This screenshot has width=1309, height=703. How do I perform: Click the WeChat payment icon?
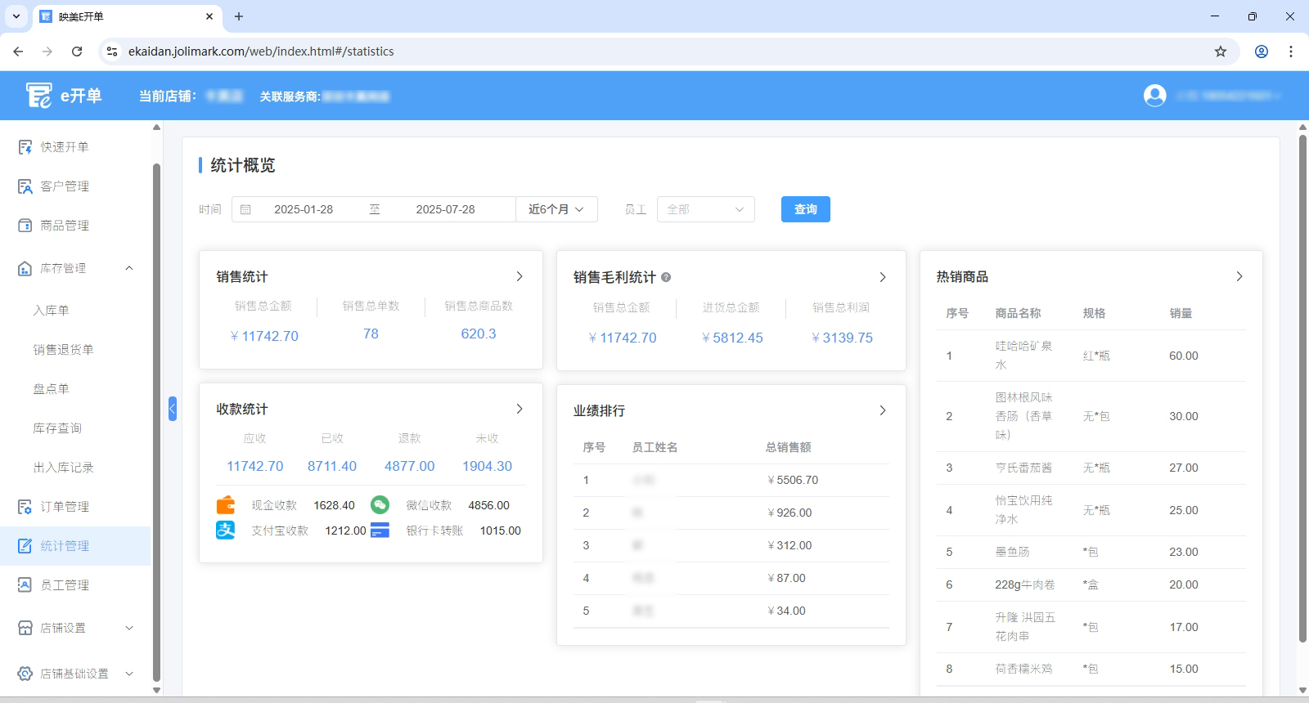[x=380, y=505]
